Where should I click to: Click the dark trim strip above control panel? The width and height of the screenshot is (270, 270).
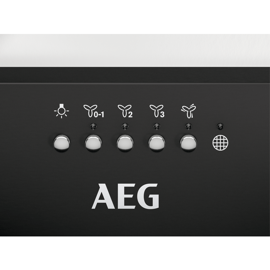point(135,75)
